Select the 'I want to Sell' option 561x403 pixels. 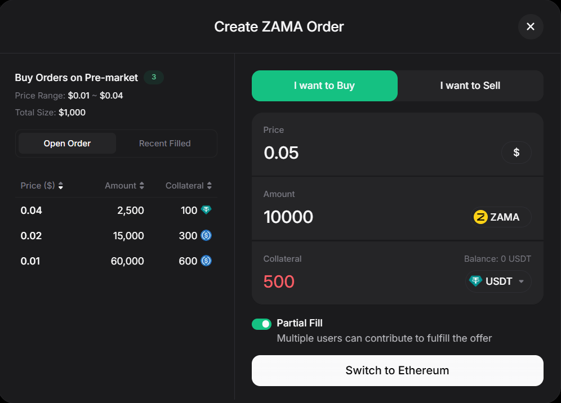(470, 86)
